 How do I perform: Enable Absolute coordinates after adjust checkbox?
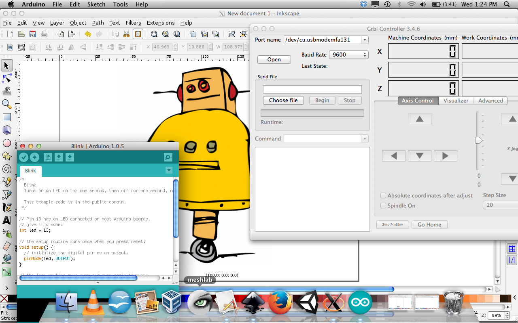pos(383,195)
